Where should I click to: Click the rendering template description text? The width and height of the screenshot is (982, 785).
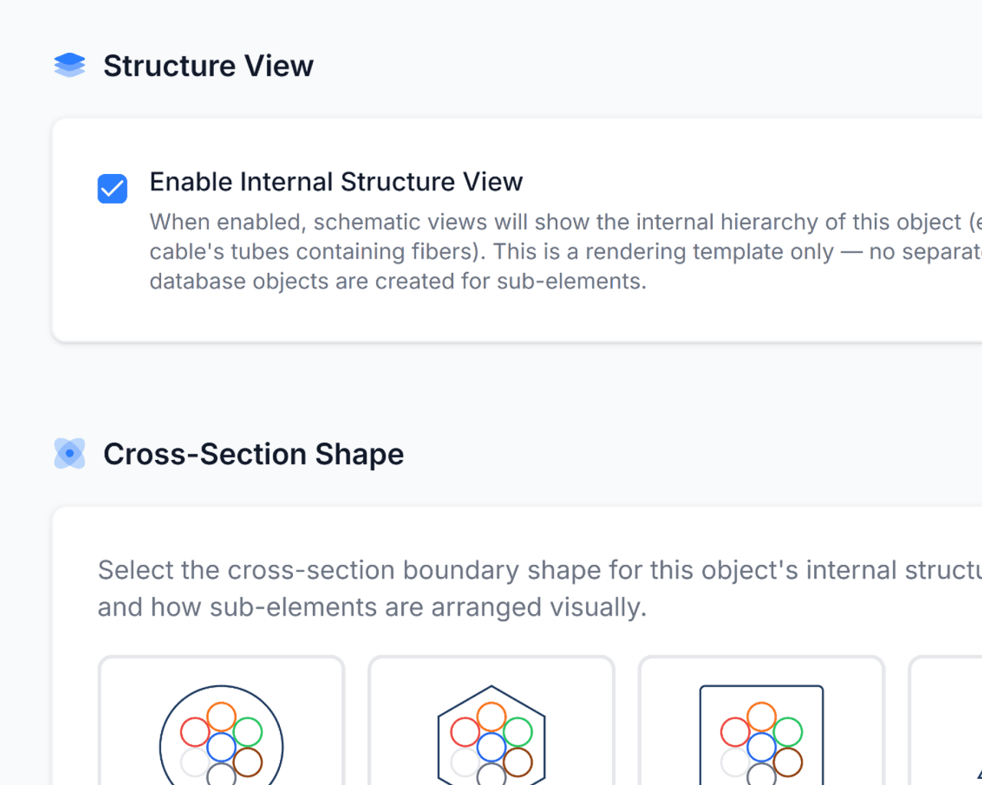(565, 251)
